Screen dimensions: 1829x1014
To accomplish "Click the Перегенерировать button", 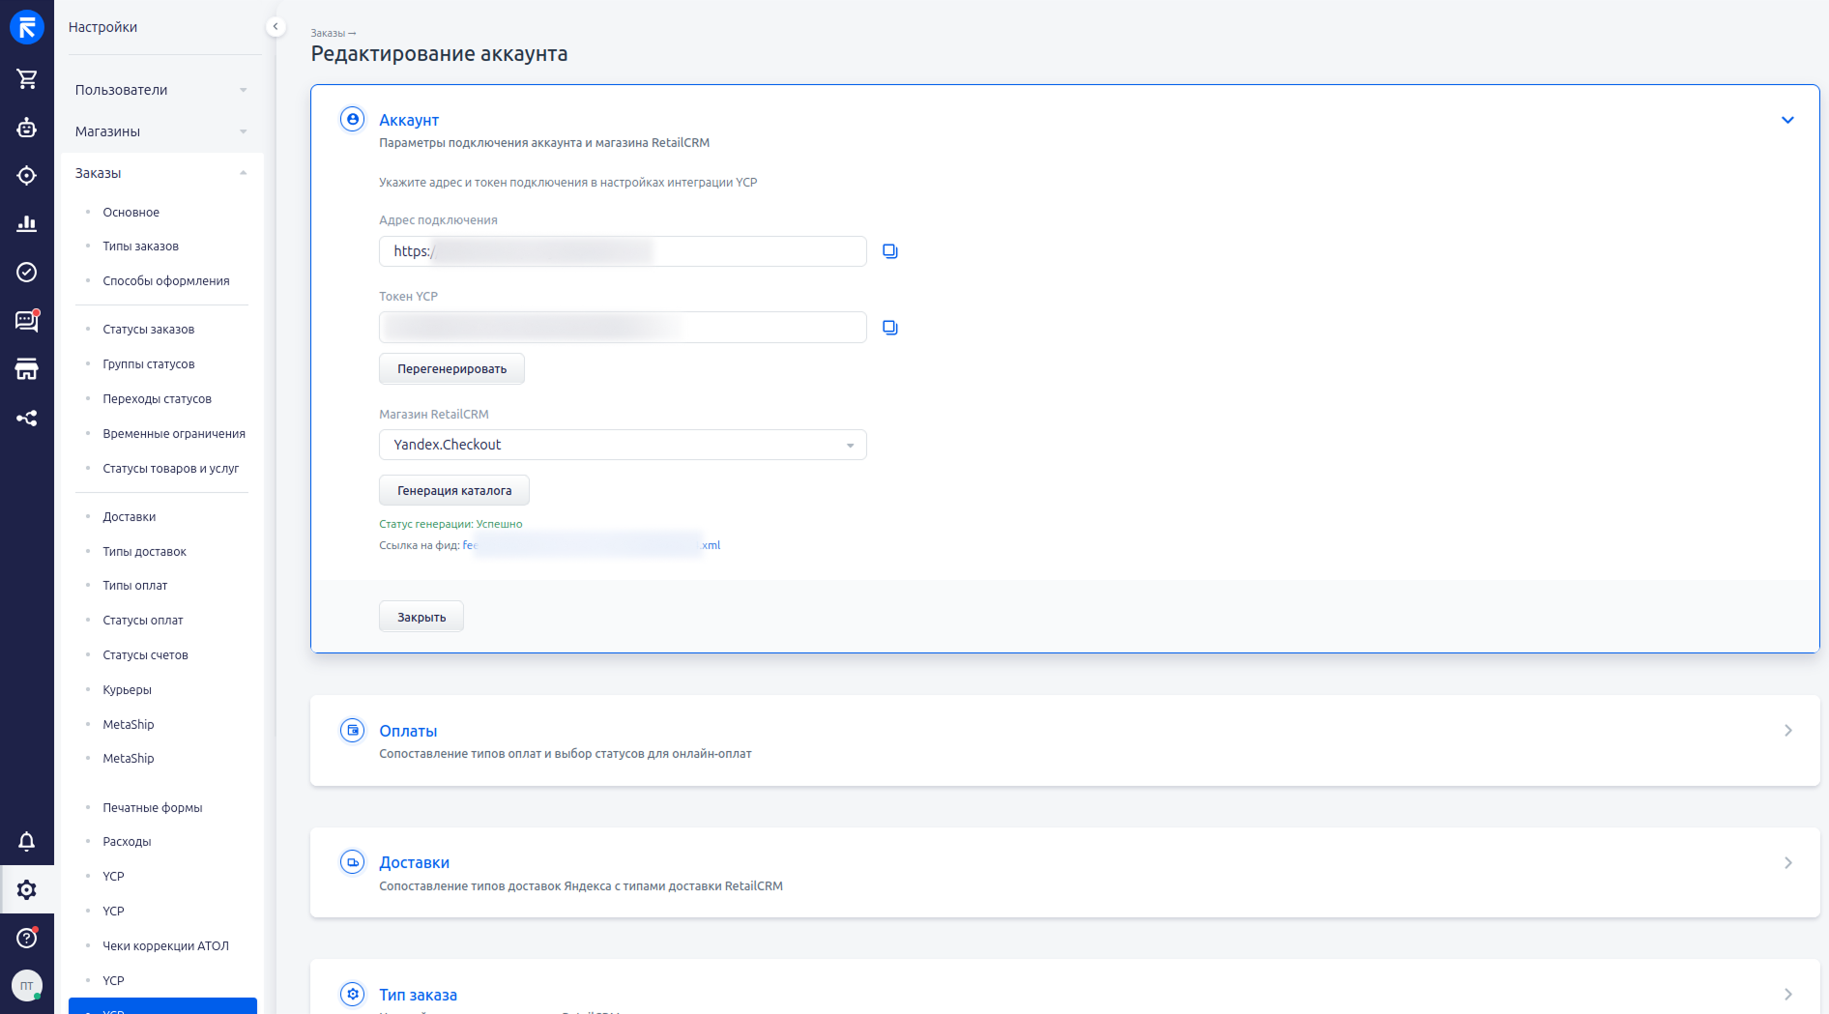I will [451, 369].
